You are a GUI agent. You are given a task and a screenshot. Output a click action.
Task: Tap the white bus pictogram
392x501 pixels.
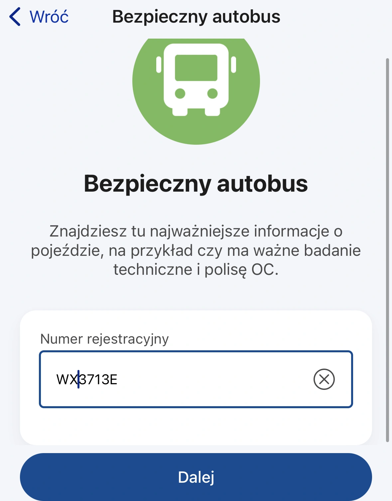coord(196,80)
